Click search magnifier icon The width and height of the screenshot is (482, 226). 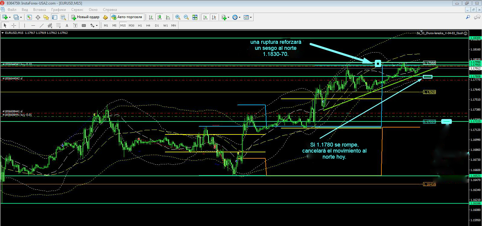pyautogui.click(x=468, y=17)
